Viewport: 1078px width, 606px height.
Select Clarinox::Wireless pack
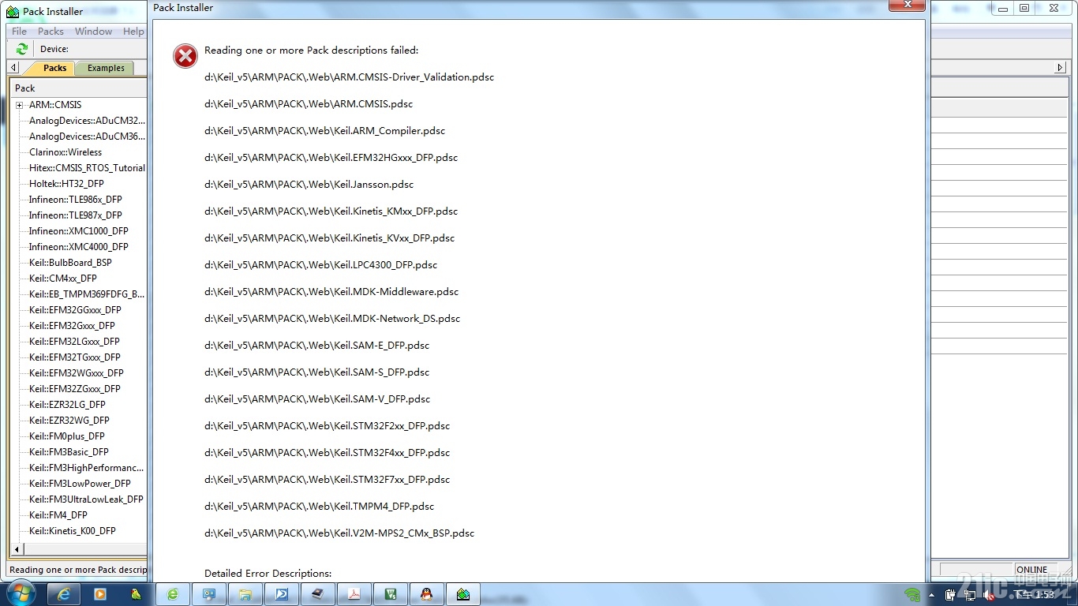pyautogui.click(x=66, y=152)
